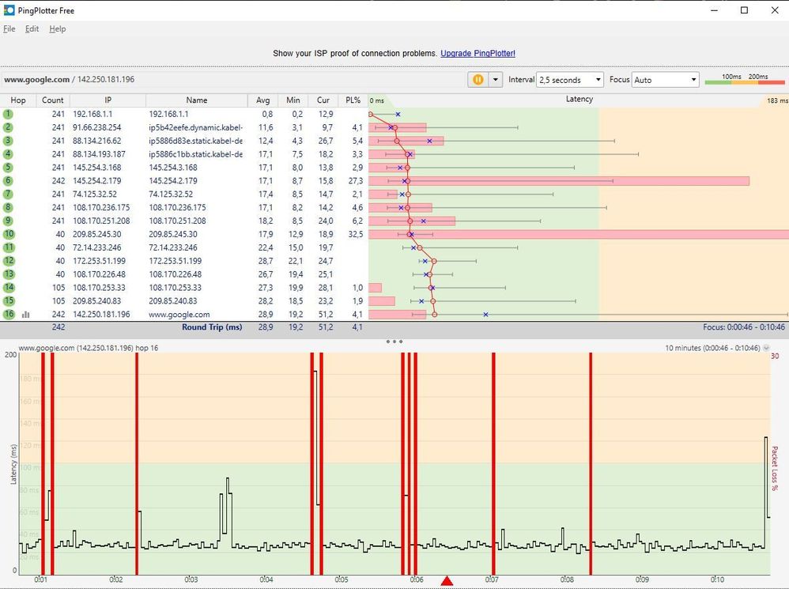The height and width of the screenshot is (589, 789).
Task: Sort by the PL% column header
Action: (353, 100)
